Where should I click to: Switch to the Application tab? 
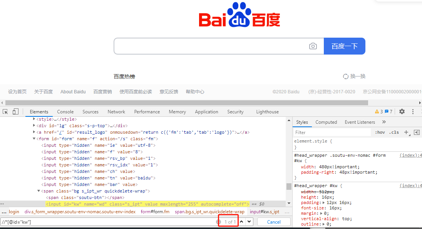click(x=206, y=112)
